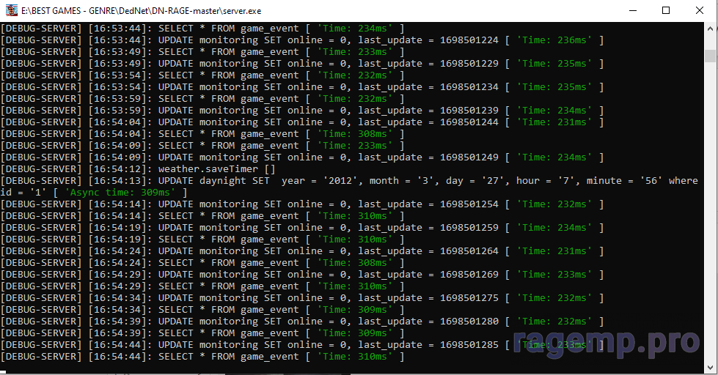The height and width of the screenshot is (375, 718).
Task: Click the 16:53:49 SELECT game_event line
Action: (x=202, y=52)
